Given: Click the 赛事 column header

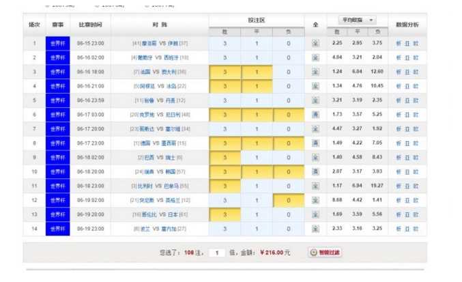Looking at the screenshot, I should (x=58, y=25).
